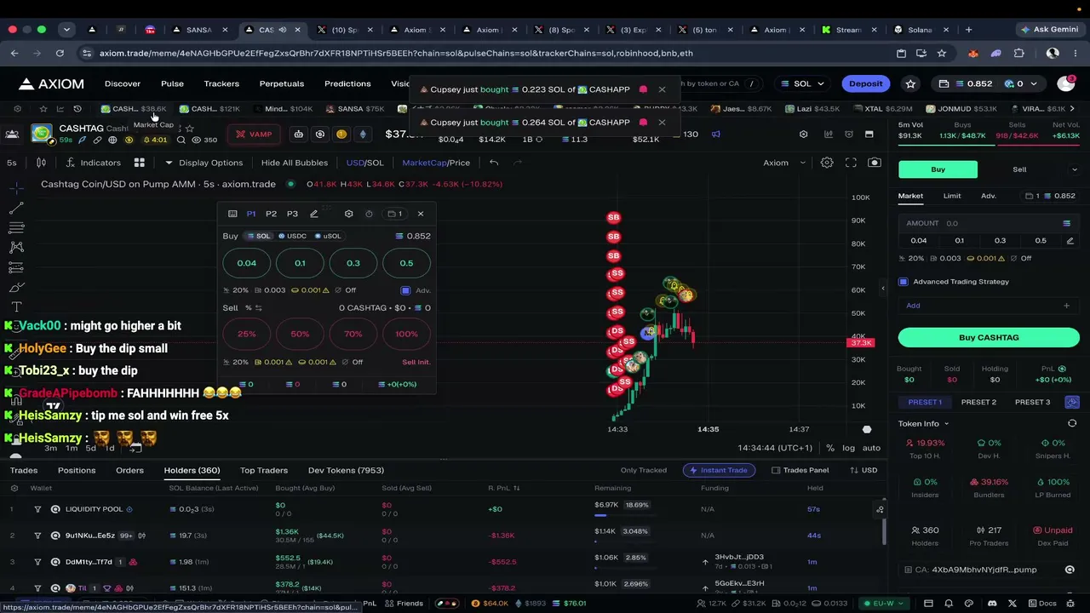Click Sell Init. in floating panel
The height and width of the screenshot is (613, 1090).
tap(416, 362)
